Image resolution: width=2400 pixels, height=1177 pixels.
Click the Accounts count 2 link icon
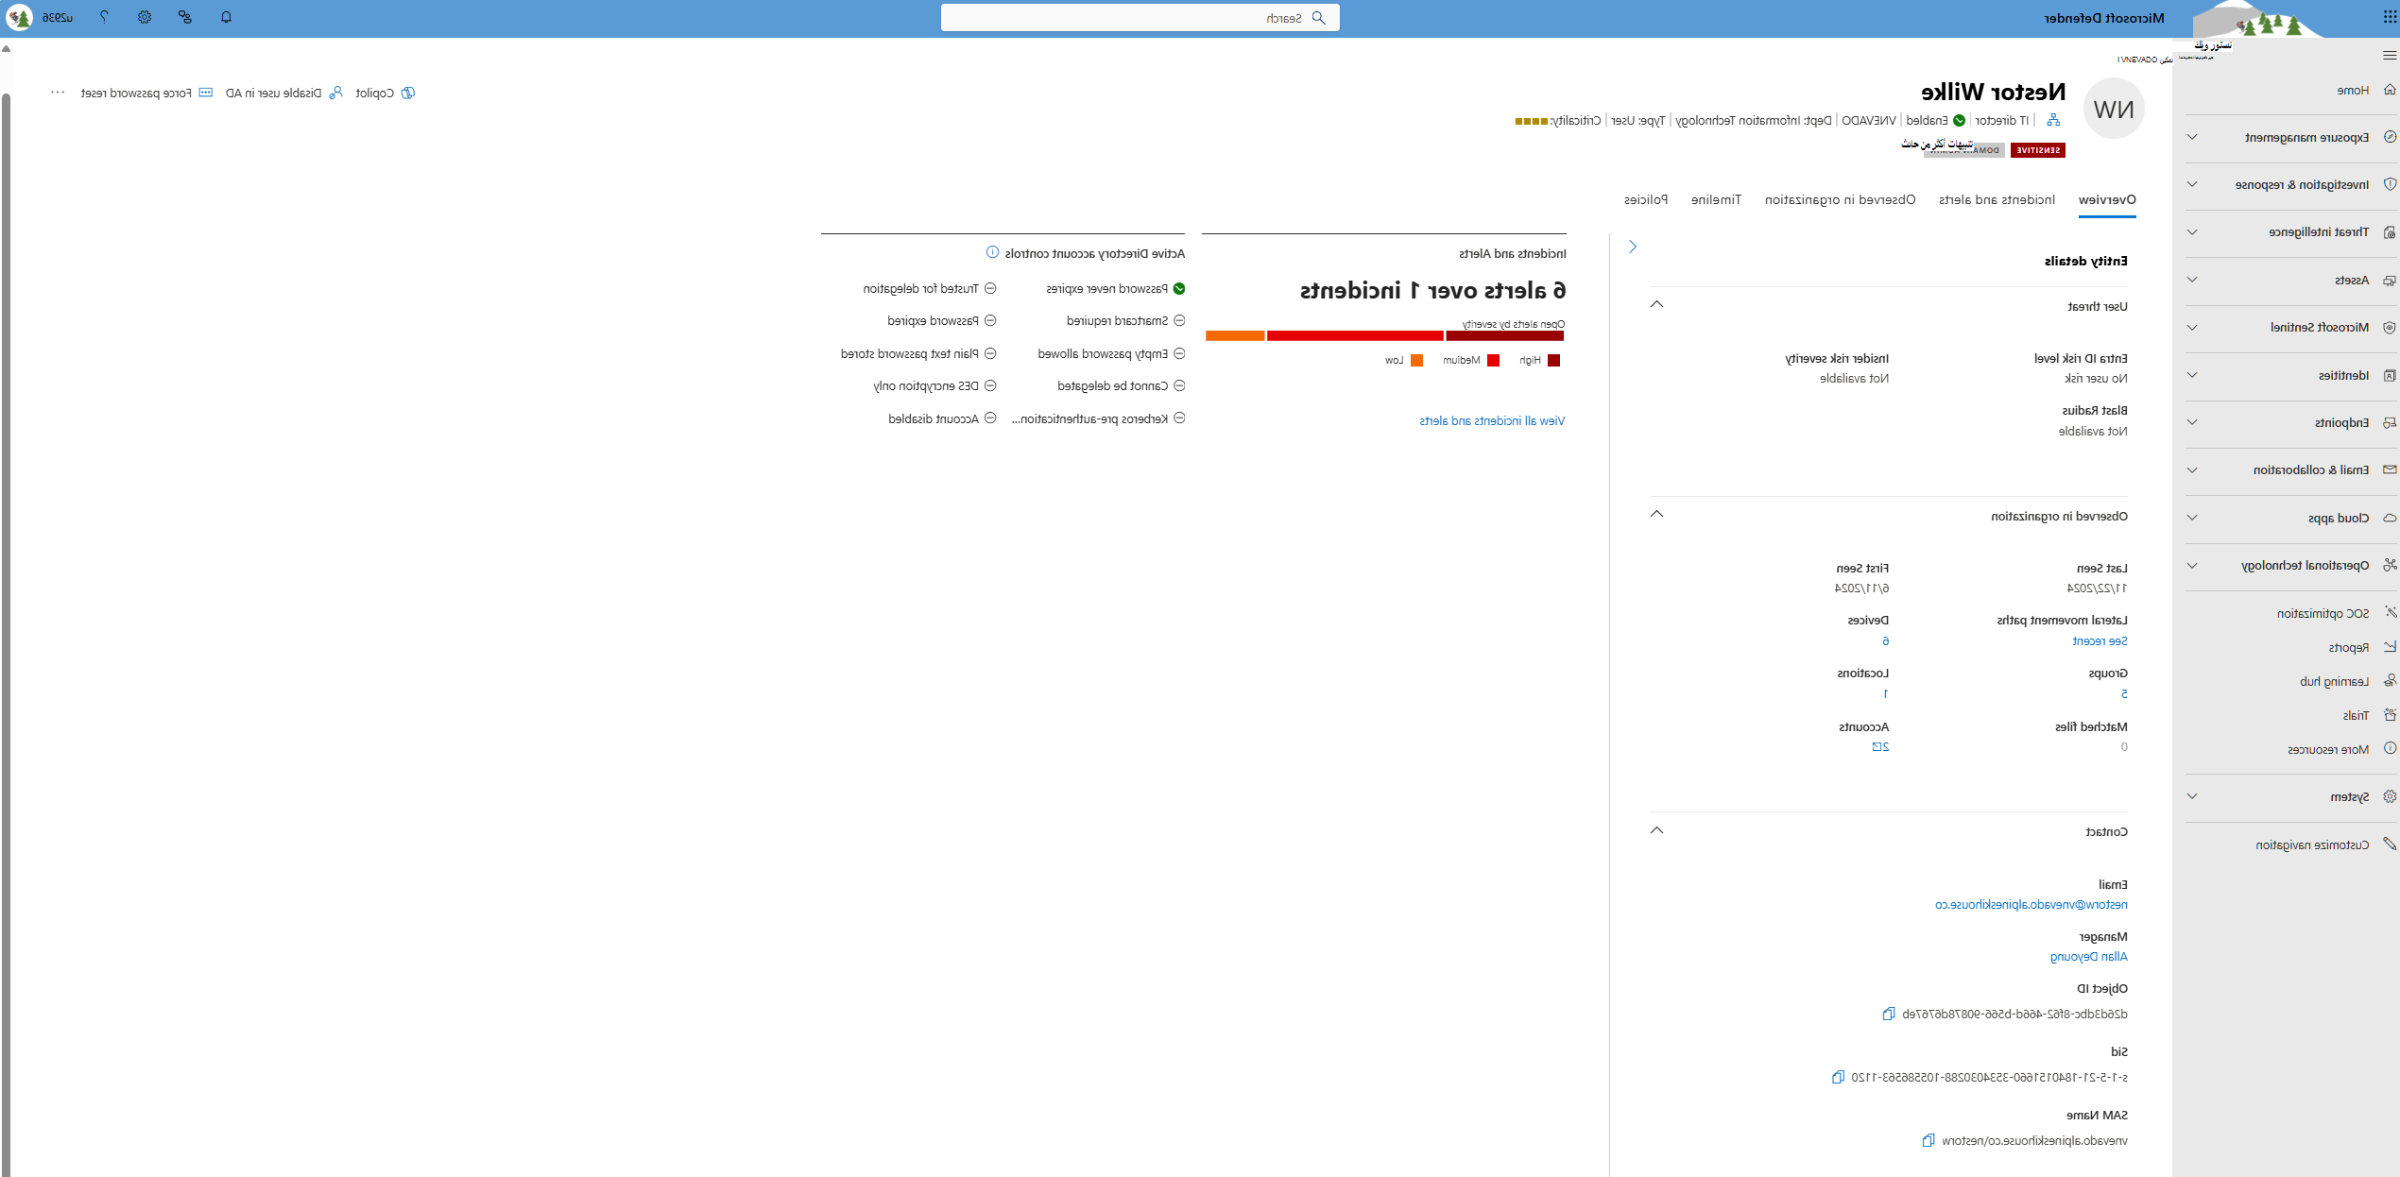click(x=1880, y=746)
